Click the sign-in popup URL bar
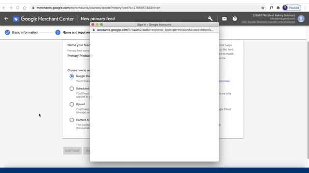 tap(154, 30)
